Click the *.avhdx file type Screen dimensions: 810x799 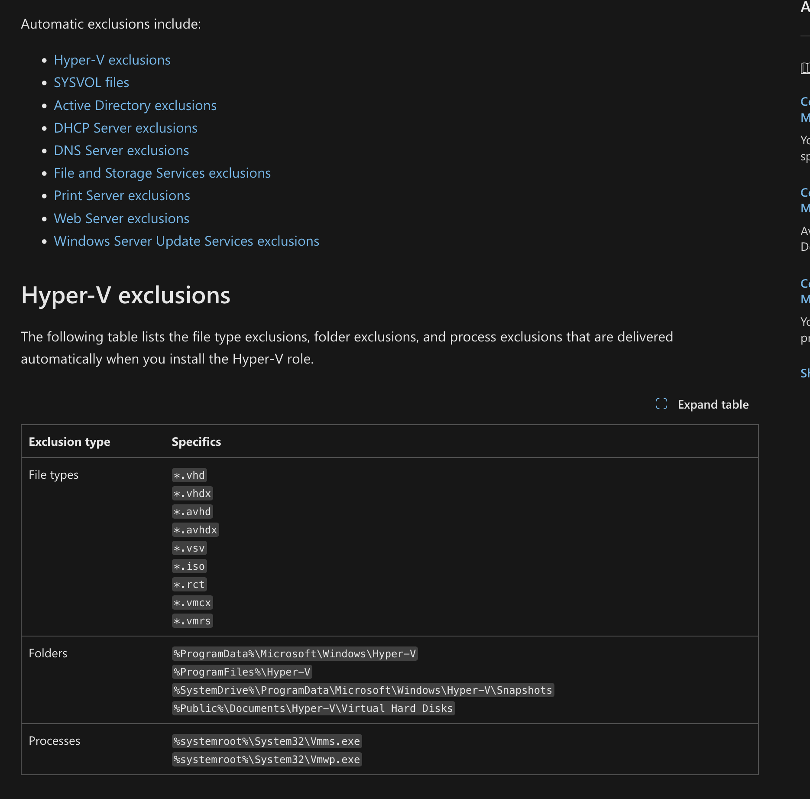click(x=195, y=530)
